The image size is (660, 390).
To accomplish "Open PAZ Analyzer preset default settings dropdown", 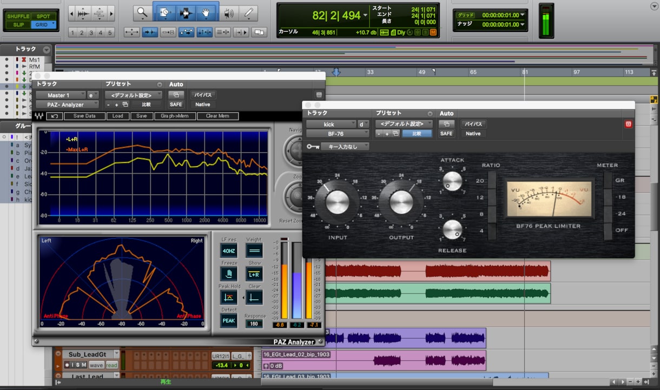I will click(133, 95).
